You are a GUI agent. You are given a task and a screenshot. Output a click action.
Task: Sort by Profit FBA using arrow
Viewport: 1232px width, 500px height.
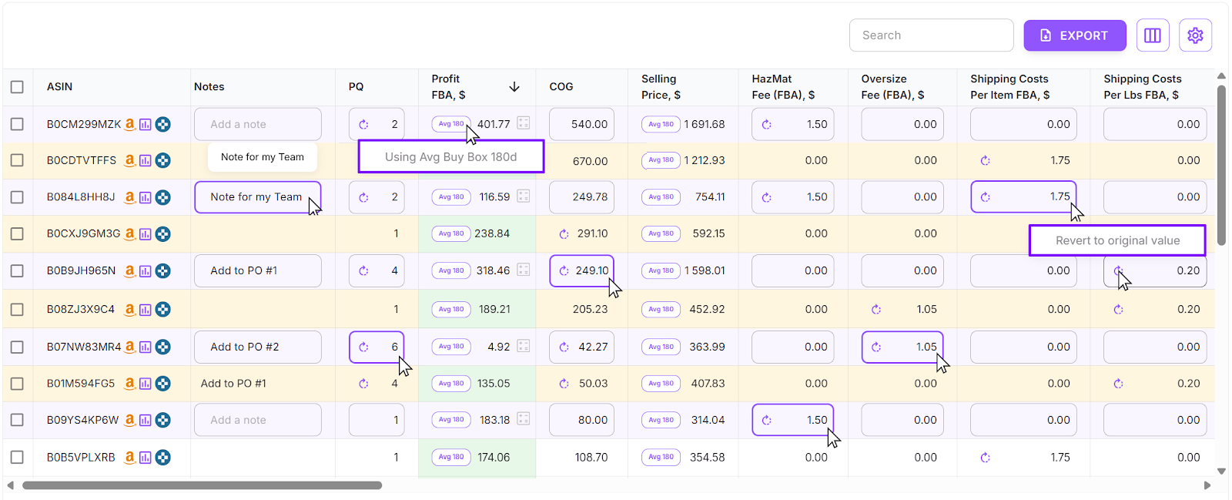[514, 87]
